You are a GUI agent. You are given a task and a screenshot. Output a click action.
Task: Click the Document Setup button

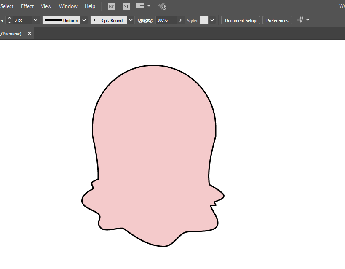[x=241, y=20]
